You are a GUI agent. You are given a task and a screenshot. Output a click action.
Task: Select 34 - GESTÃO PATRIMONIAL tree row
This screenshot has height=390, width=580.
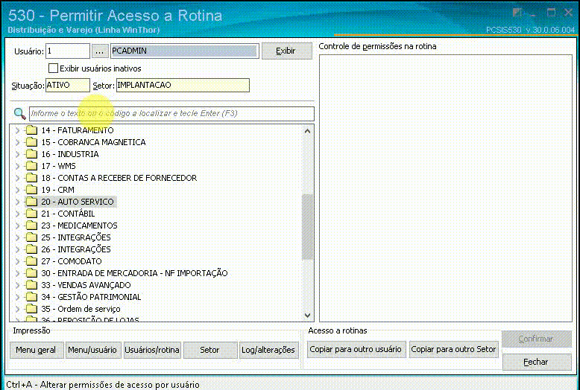tap(91, 297)
